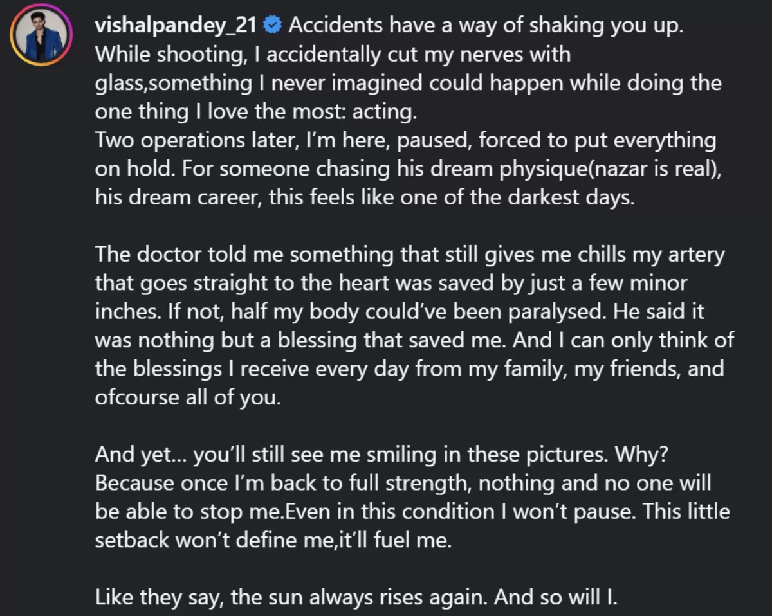Click the line starting "Two operations later"
The image size is (772, 616).
pos(405,140)
